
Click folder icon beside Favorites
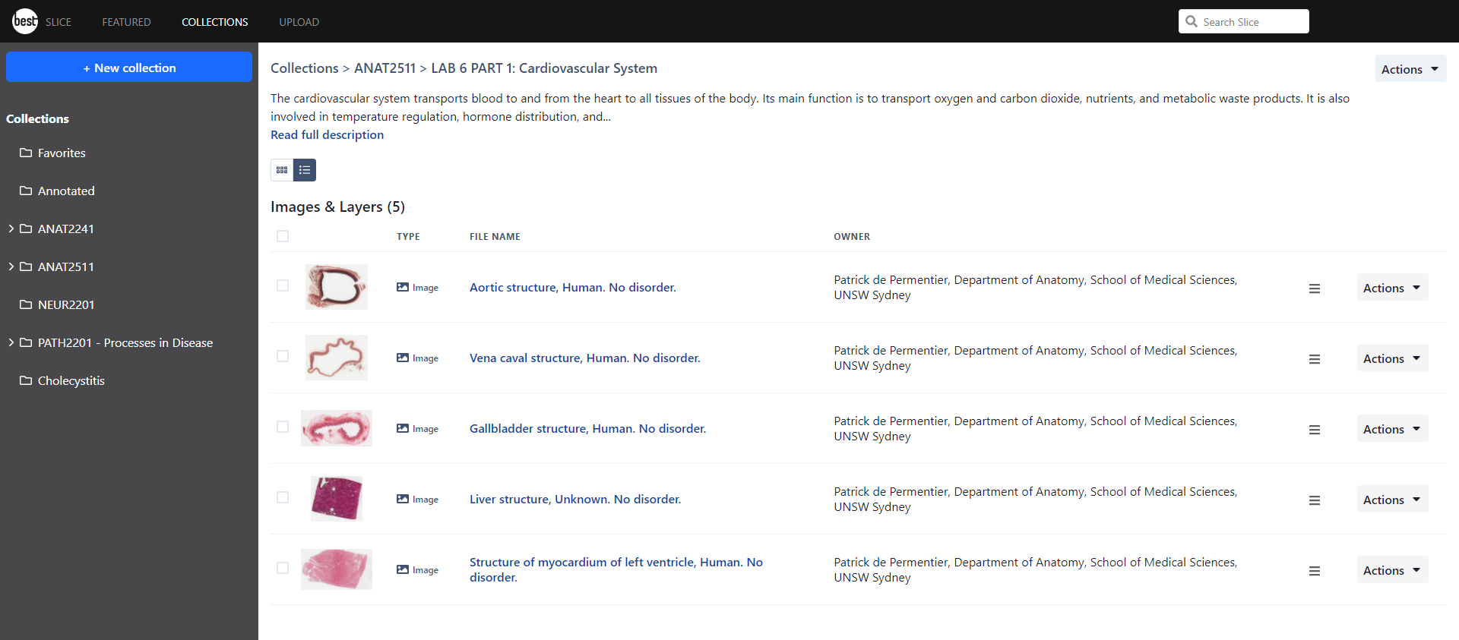click(26, 153)
